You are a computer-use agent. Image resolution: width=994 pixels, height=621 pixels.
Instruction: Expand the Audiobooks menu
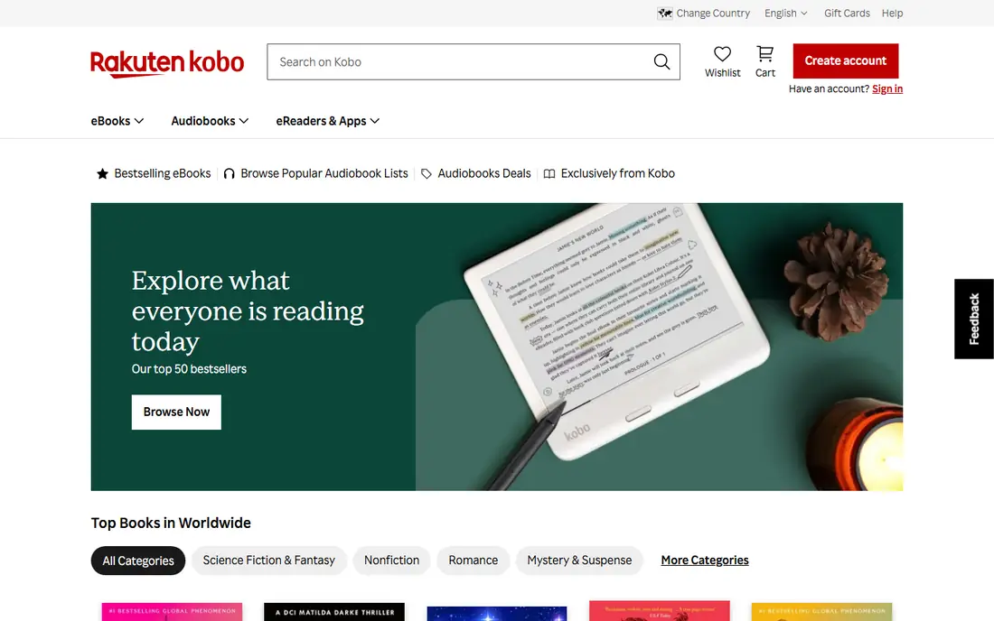pyautogui.click(x=210, y=121)
